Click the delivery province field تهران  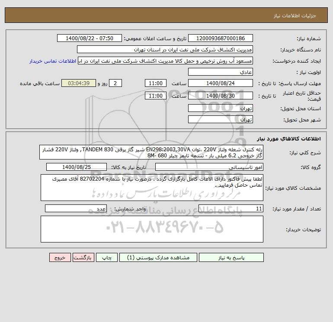(x=221, y=108)
